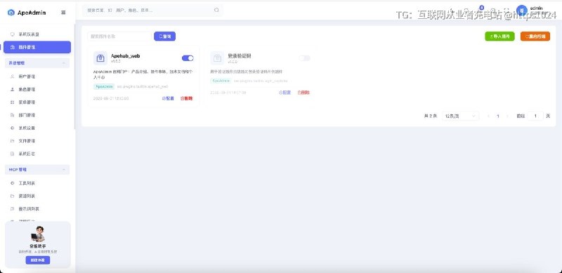The image size is (562, 273).
Task: Go to next page with right chevron
Action: [507, 116]
